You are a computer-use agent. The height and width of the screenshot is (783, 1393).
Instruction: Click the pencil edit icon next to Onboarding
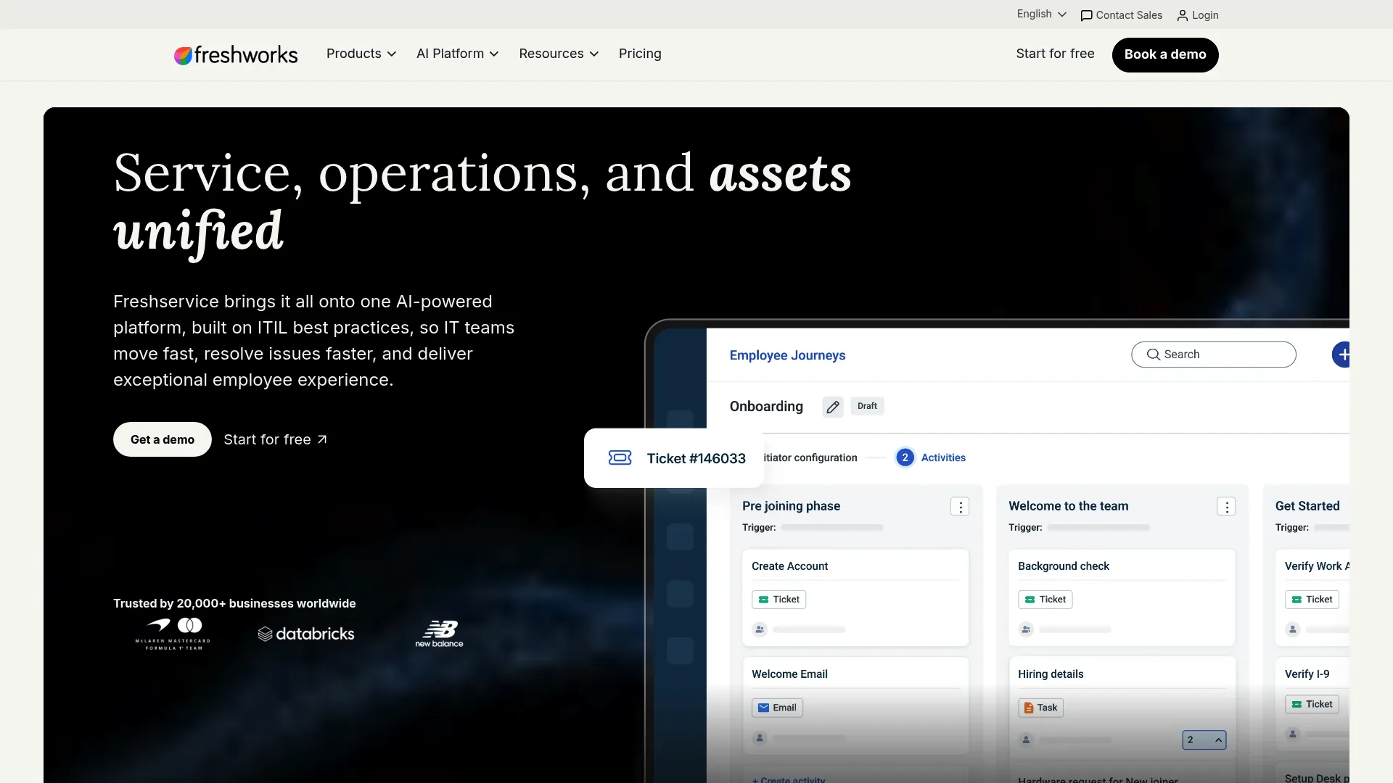(x=833, y=407)
